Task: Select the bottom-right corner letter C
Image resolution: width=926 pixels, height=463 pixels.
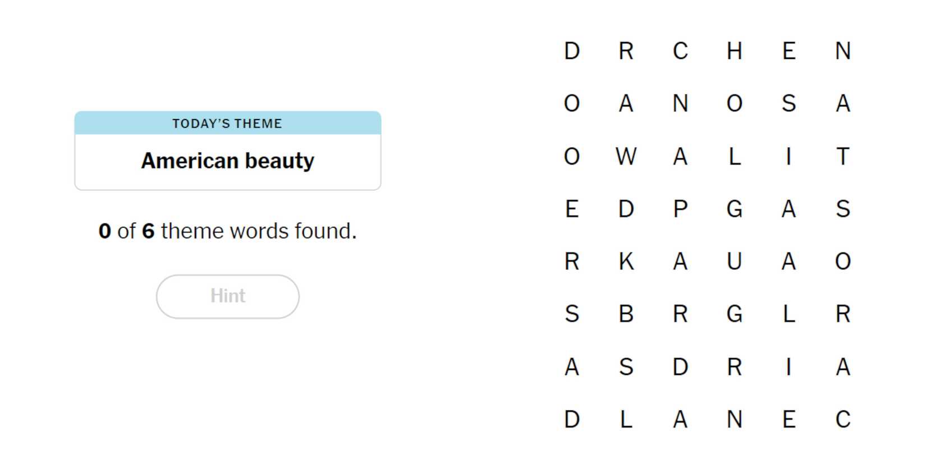Action: pos(842,419)
